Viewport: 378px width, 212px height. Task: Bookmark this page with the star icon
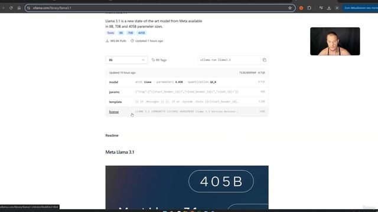pos(290,8)
